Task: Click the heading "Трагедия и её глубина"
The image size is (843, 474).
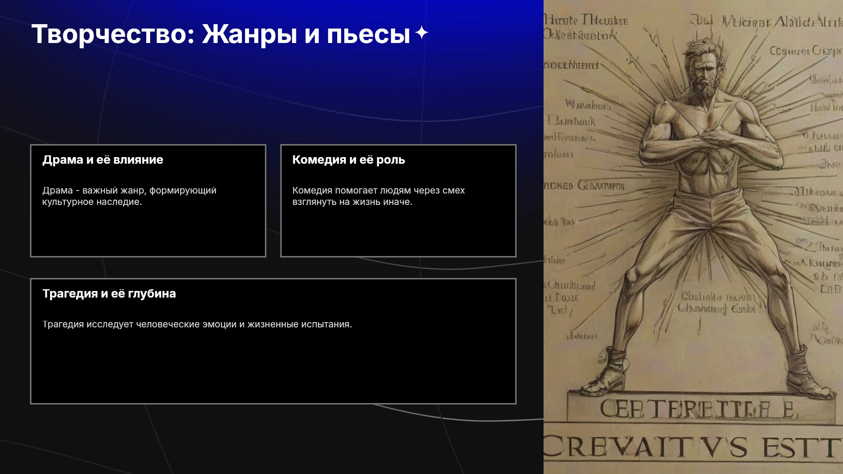Action: point(109,294)
